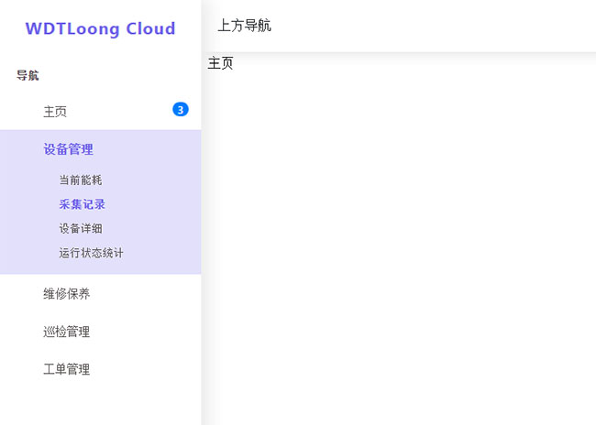596x425 pixels.
Task: Open the 当前能耗 page
Action: coord(80,180)
